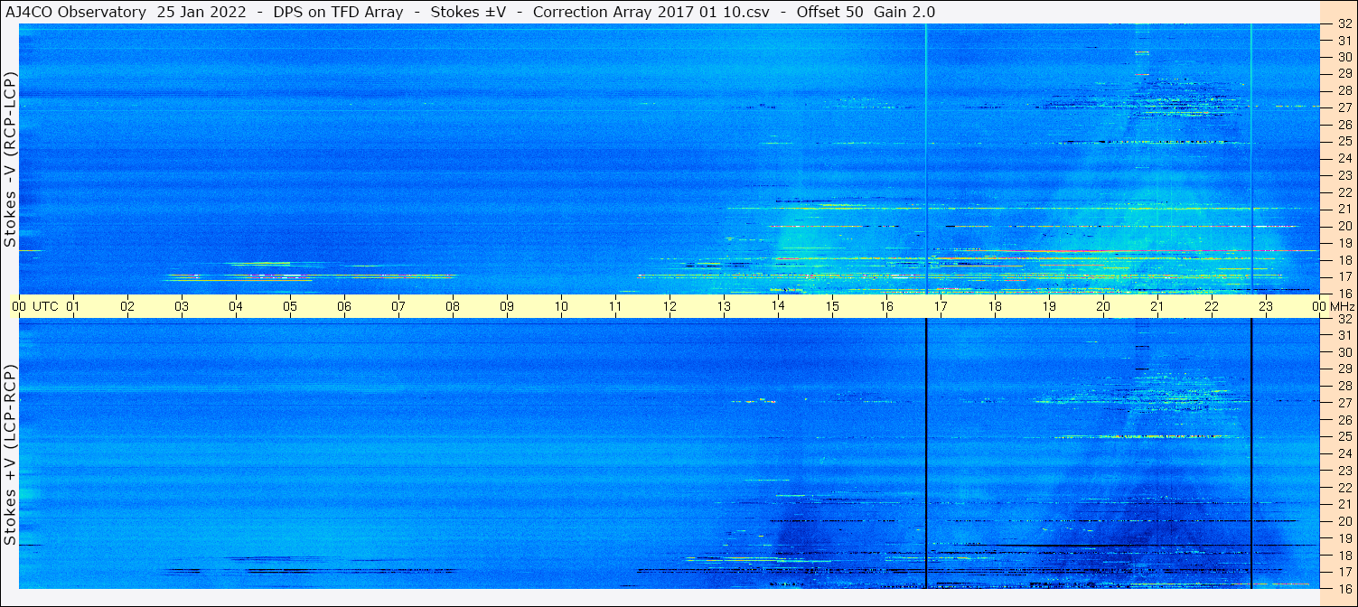Select the 04 hour tick label
The width and height of the screenshot is (1358, 607).
coord(236,306)
